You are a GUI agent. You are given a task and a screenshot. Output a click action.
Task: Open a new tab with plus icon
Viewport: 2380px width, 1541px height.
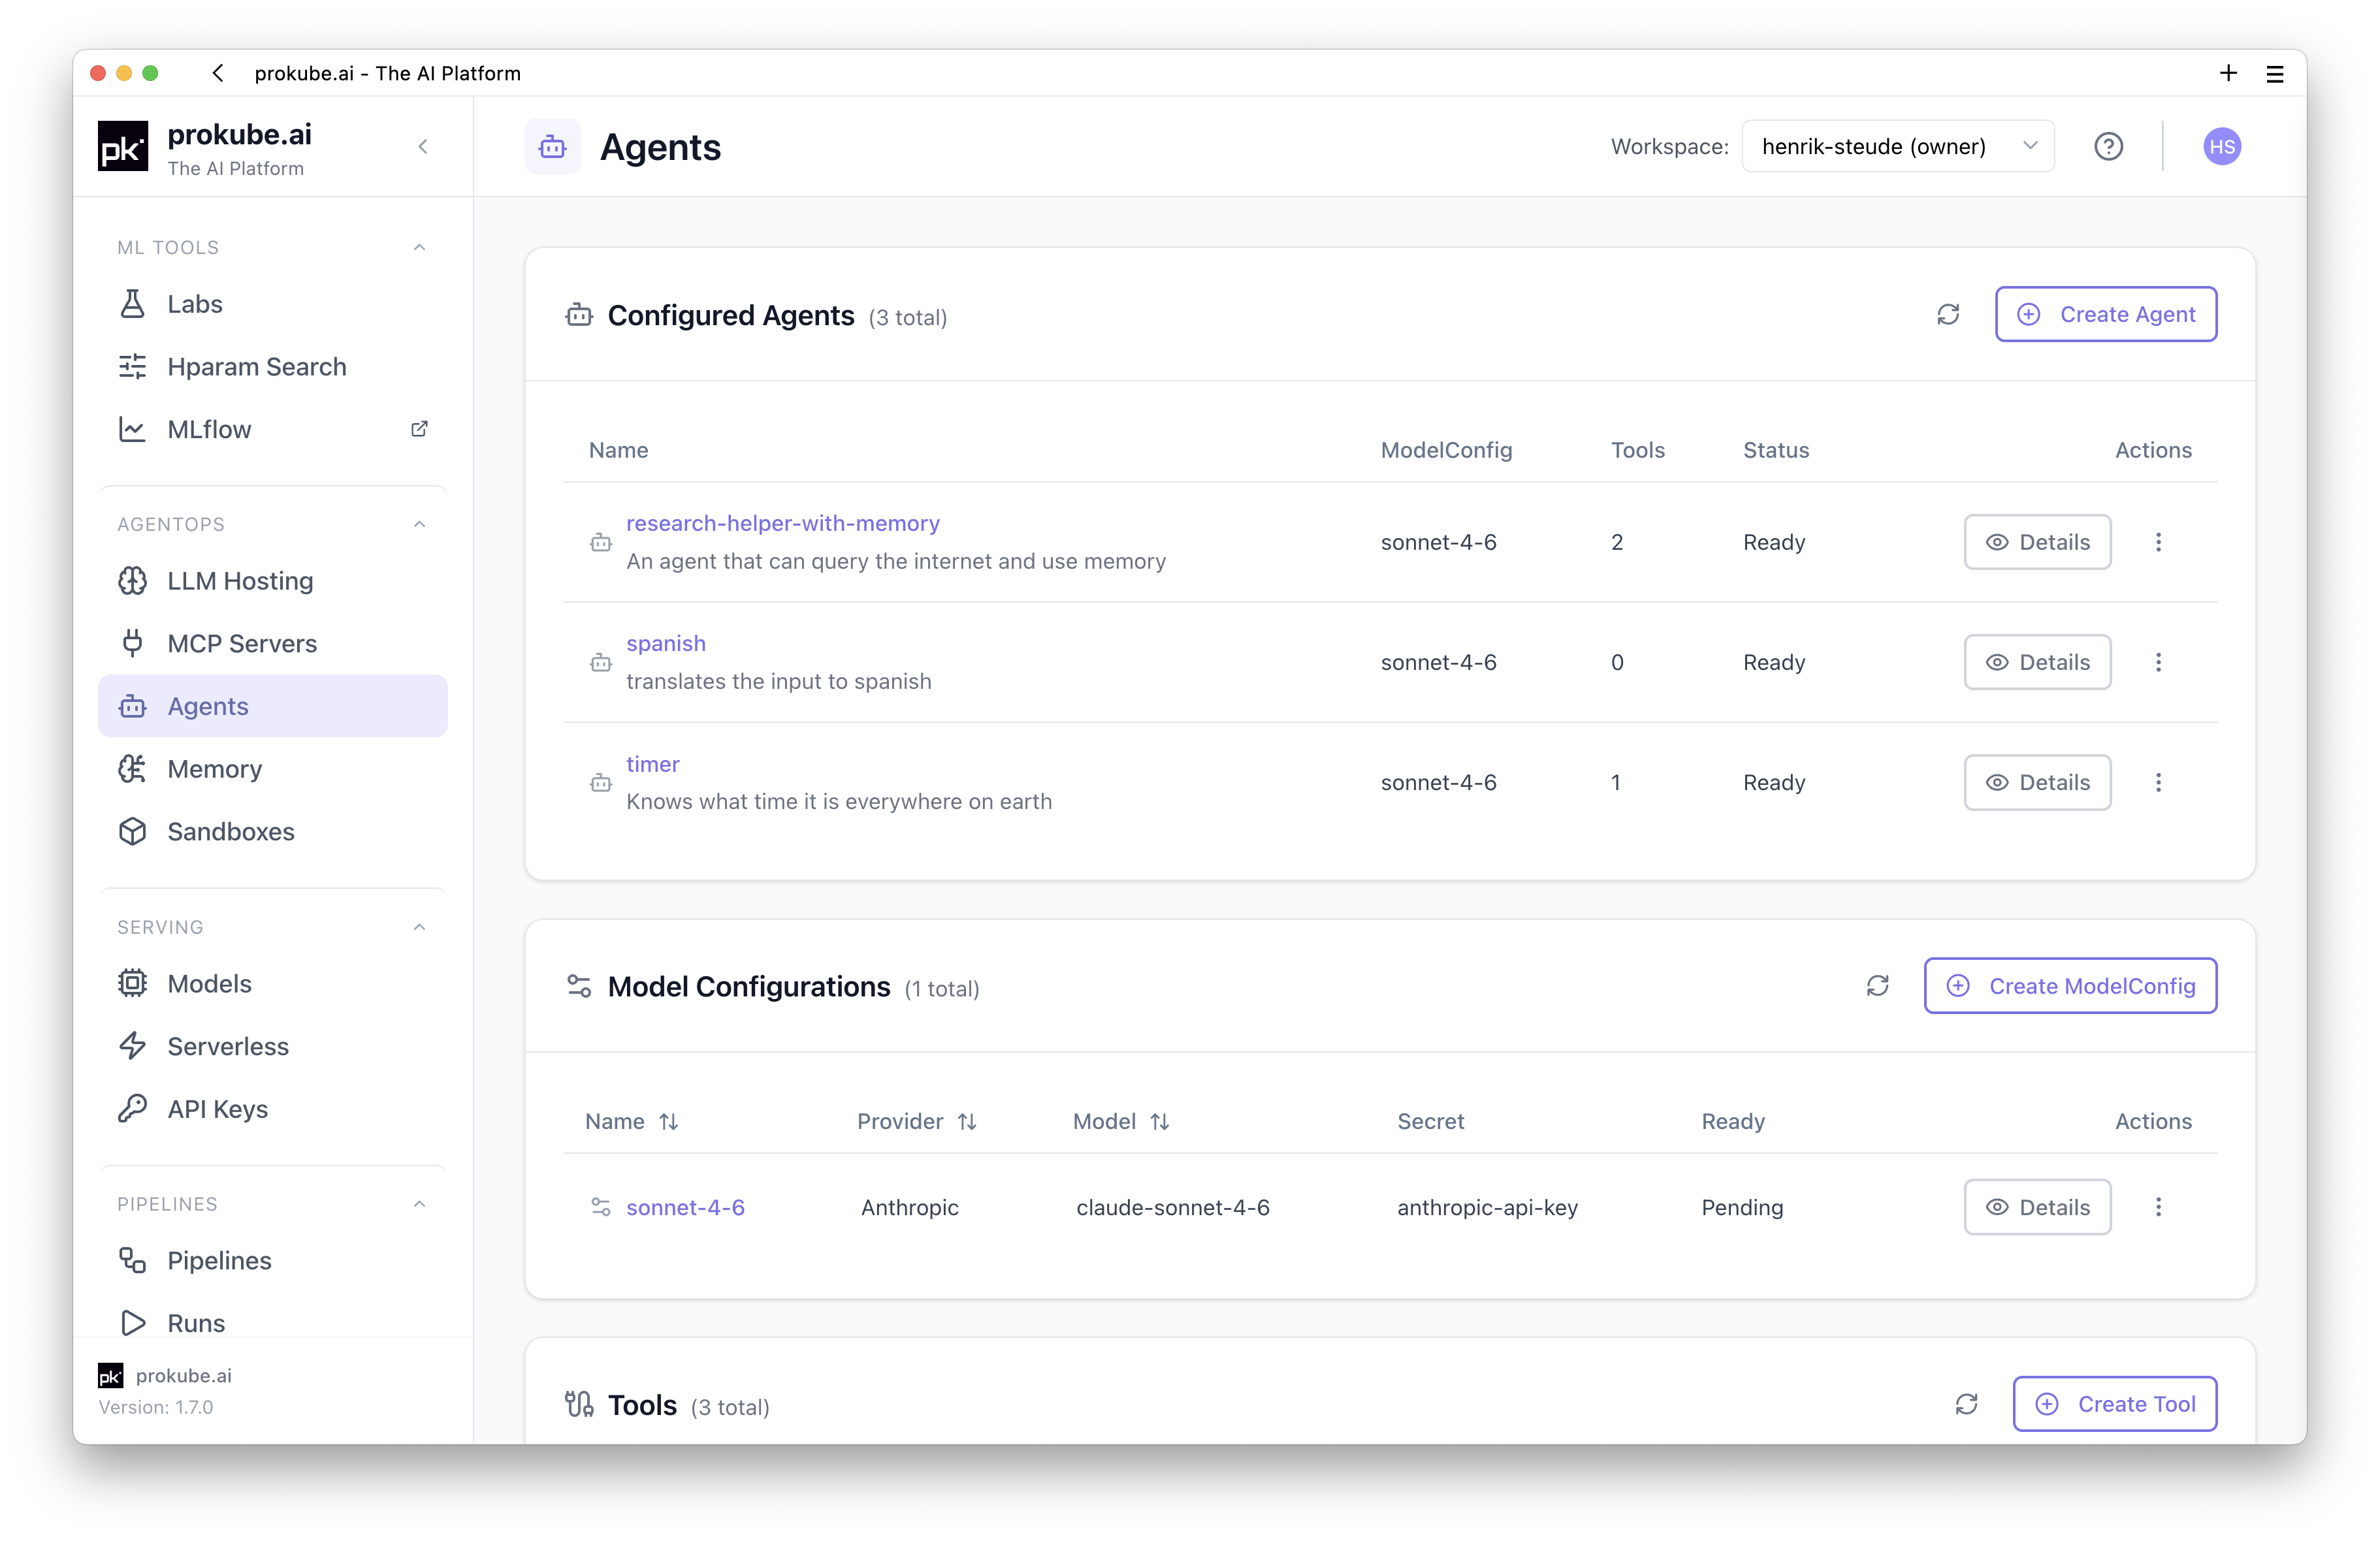tap(2228, 73)
